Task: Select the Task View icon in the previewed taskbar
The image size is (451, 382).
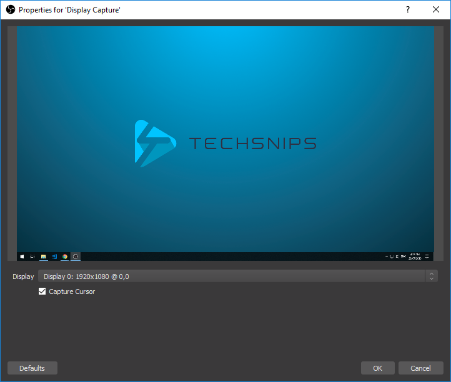Action: (x=32, y=257)
